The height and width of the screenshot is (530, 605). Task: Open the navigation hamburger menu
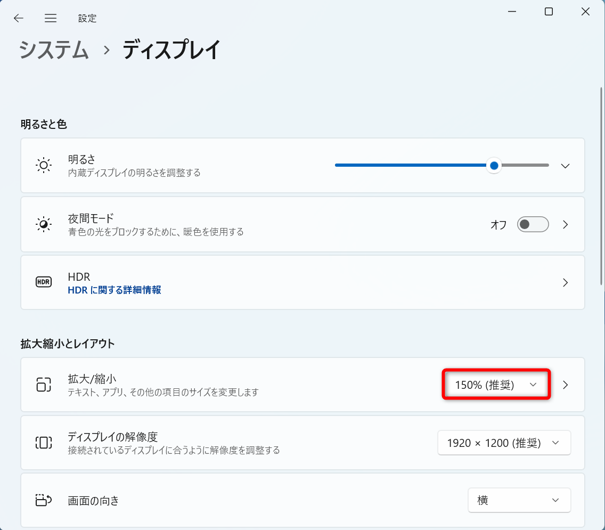[51, 18]
